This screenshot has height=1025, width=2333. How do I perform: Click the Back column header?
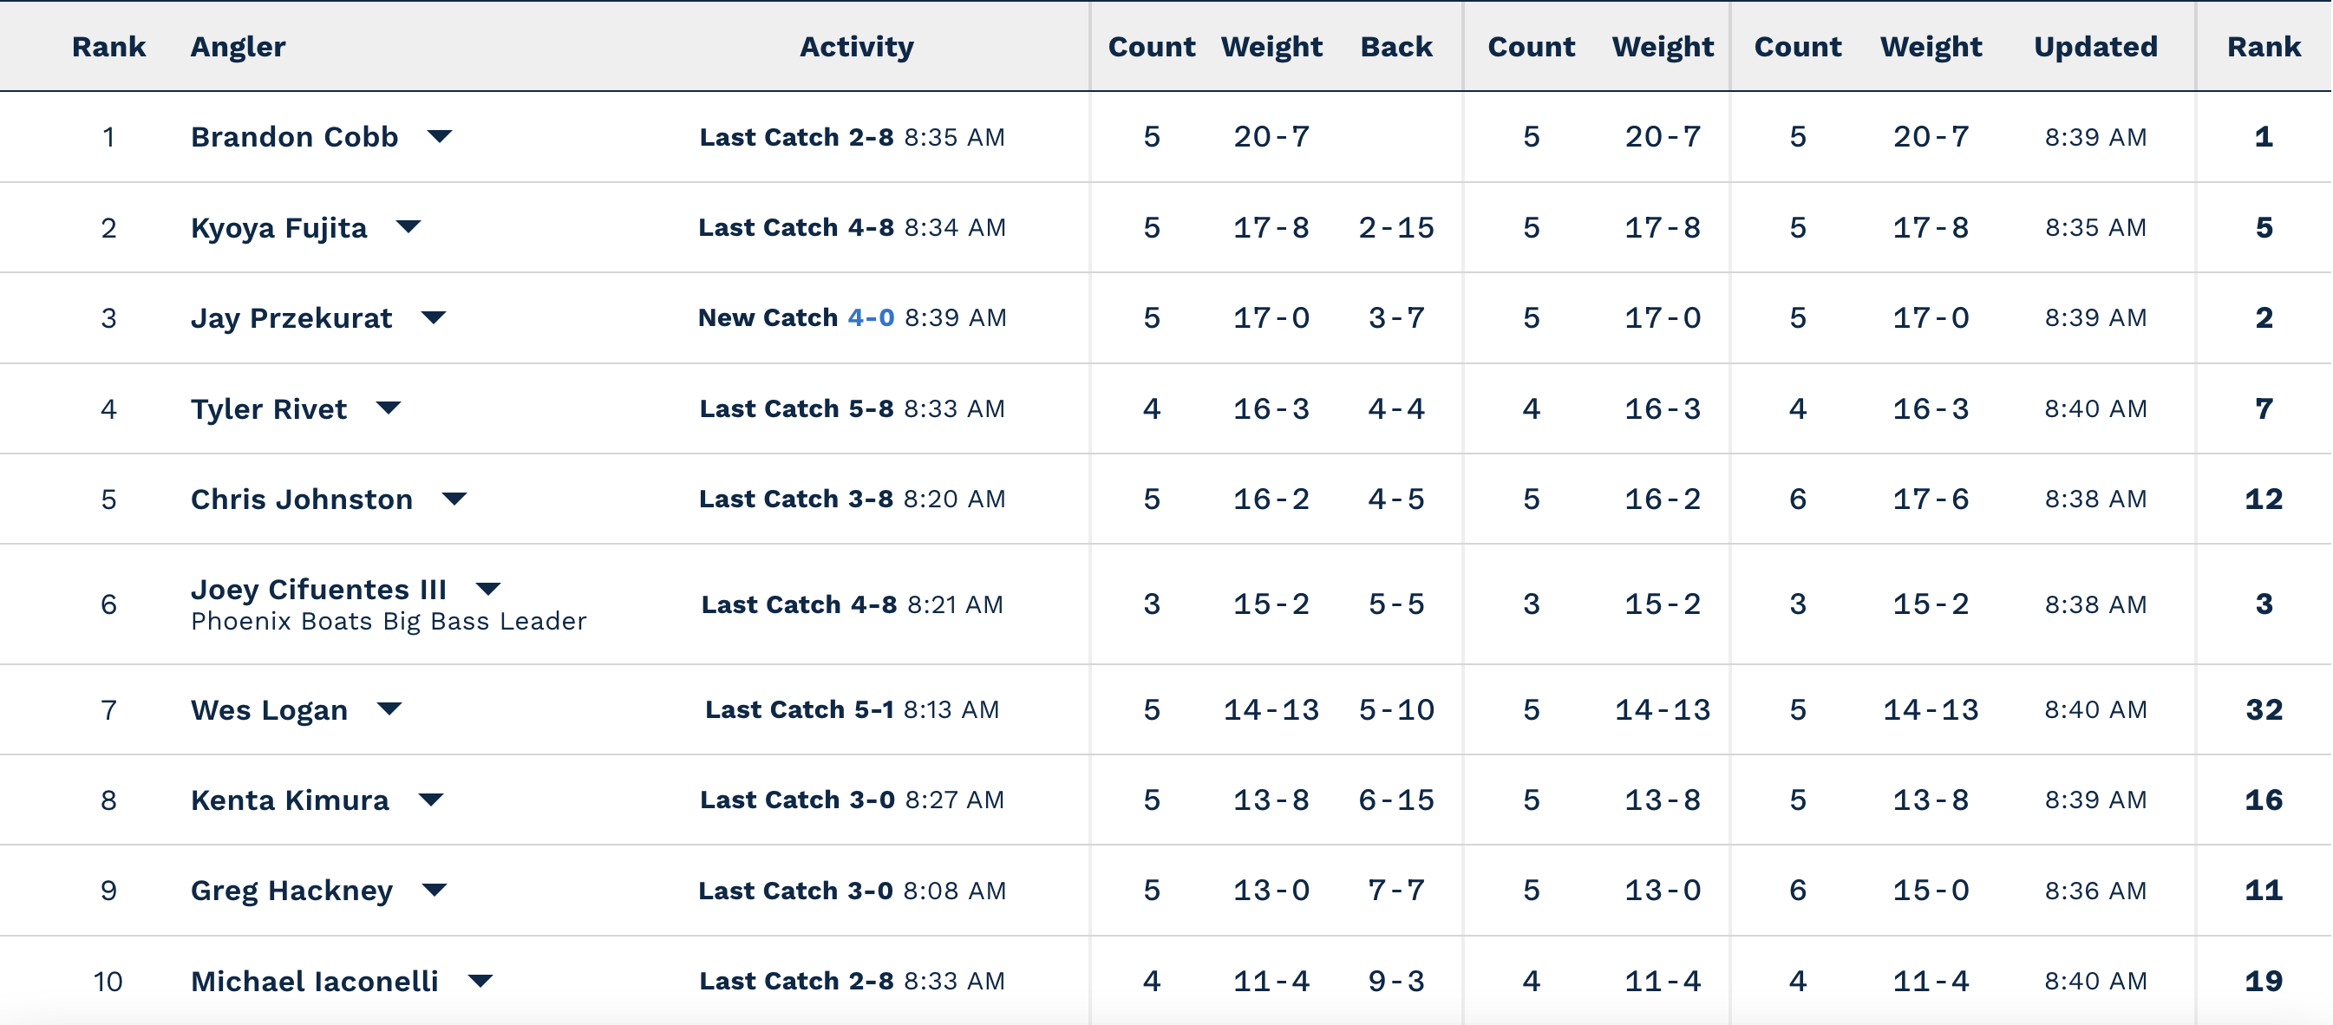point(1395,46)
